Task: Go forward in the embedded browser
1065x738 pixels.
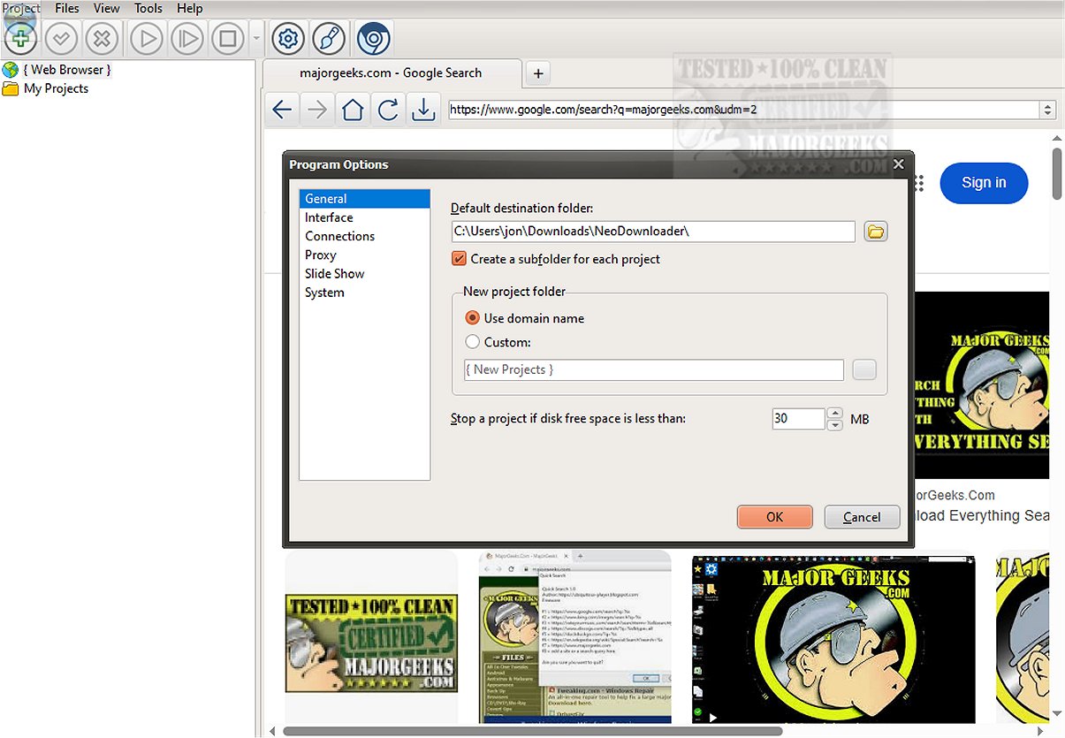Action: click(x=317, y=110)
